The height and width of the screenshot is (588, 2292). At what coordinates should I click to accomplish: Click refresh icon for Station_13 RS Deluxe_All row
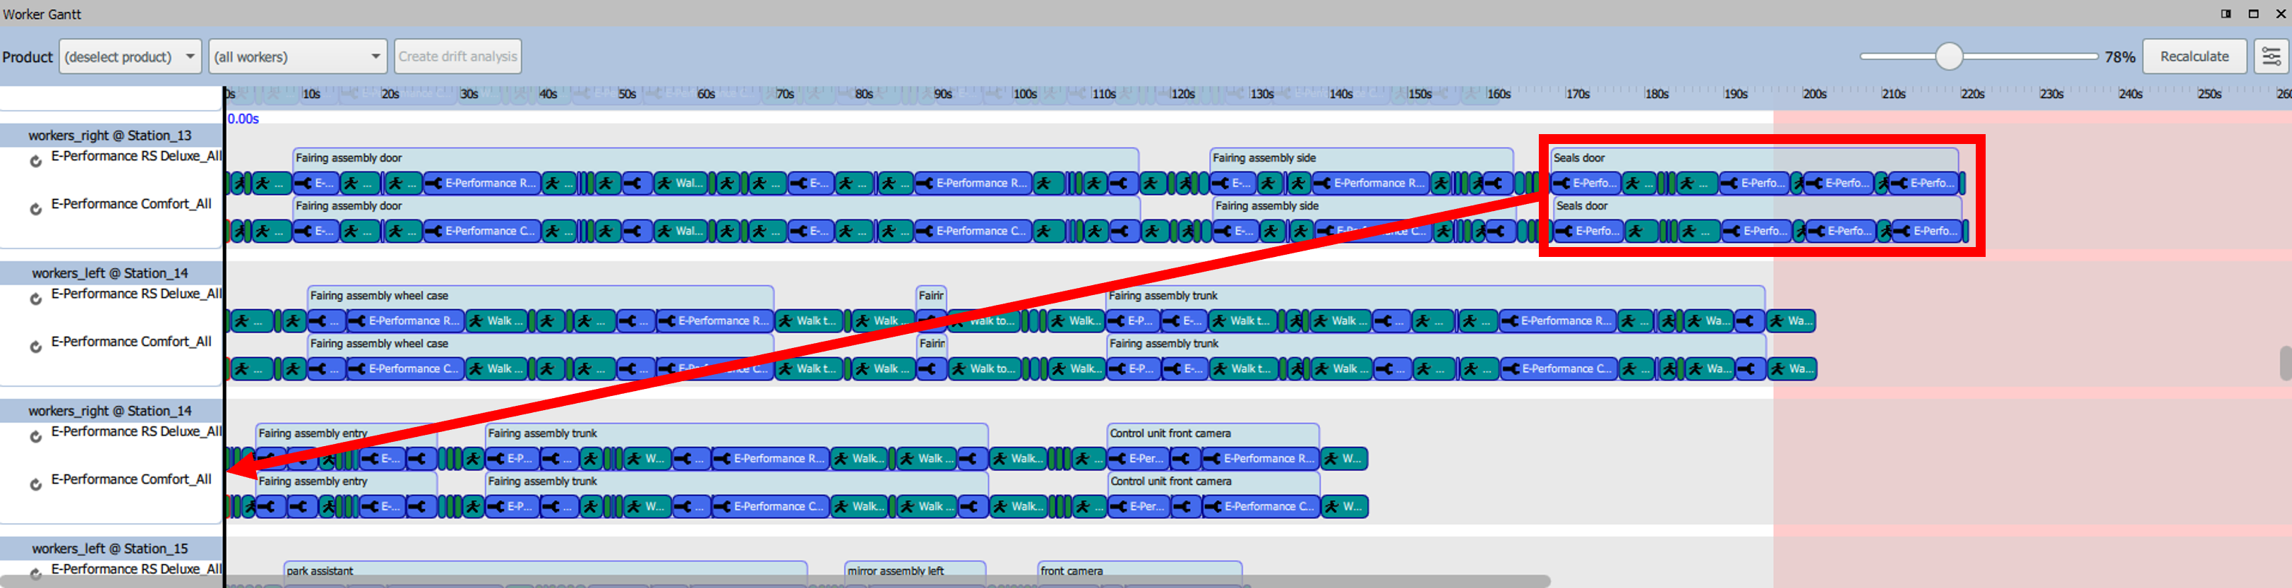coord(35,161)
